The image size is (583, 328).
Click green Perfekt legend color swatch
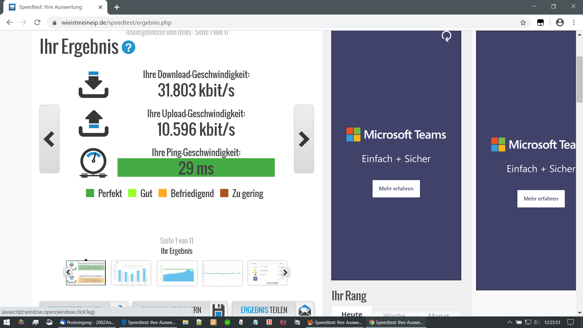[x=90, y=193]
